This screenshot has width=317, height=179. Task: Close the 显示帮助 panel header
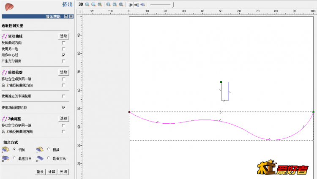[71, 16]
